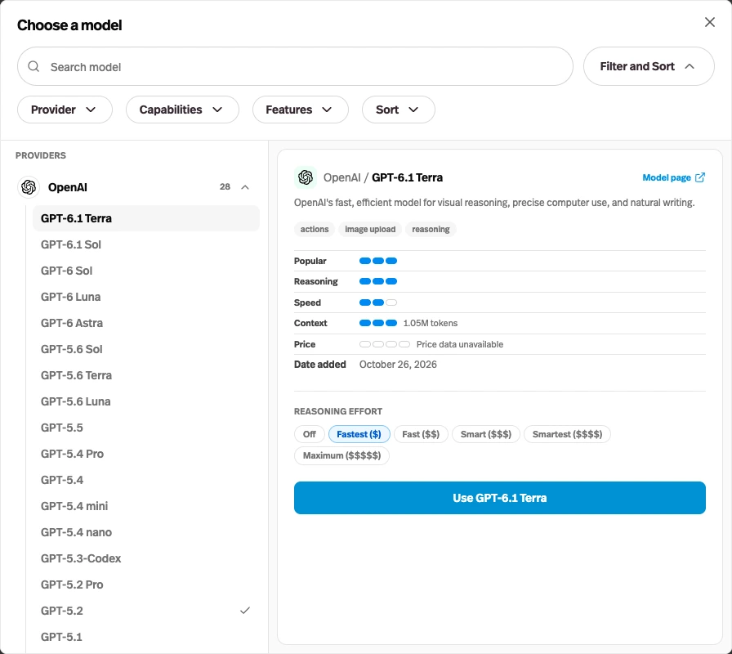The height and width of the screenshot is (654, 732).
Task: Open the Sort dropdown
Action: coord(398,110)
